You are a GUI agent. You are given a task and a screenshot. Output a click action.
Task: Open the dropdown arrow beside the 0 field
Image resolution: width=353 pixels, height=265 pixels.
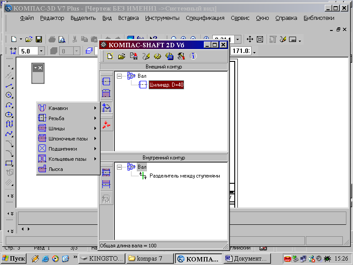(x=76, y=51)
